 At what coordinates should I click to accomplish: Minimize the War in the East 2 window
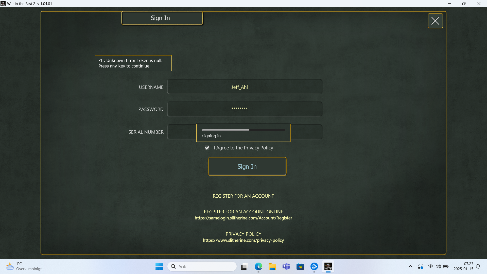[x=449, y=4]
